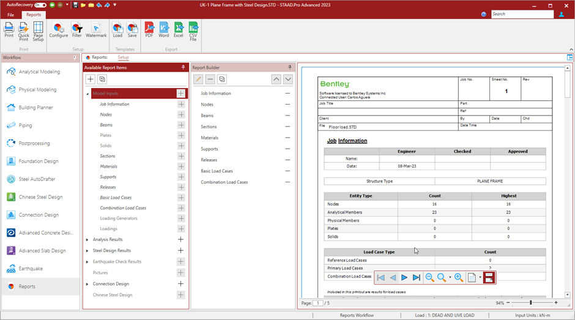
Task: Move selected report item up
Action: pyautogui.click(x=276, y=80)
